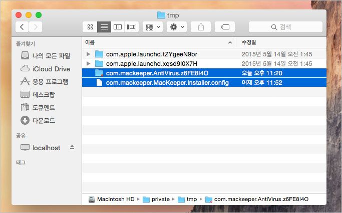342x213 pixels.
Task: Click the tmp folder title icon
Action: point(161,15)
